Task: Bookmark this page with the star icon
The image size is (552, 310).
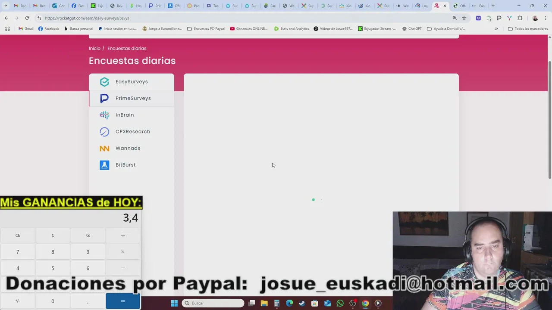Action: pos(464,18)
